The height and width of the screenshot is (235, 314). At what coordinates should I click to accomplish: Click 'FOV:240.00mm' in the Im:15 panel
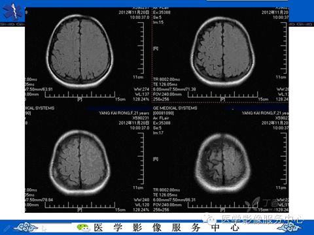(167, 94)
